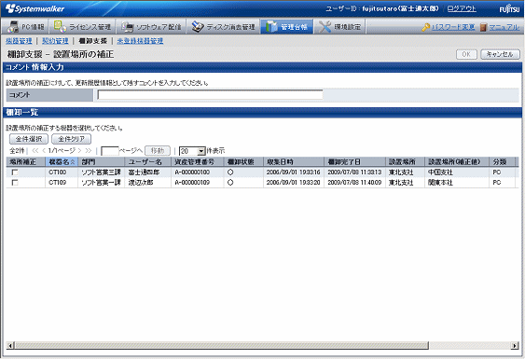525x359 pixels.
Task: Click the キャンセル button
Action: pos(500,54)
